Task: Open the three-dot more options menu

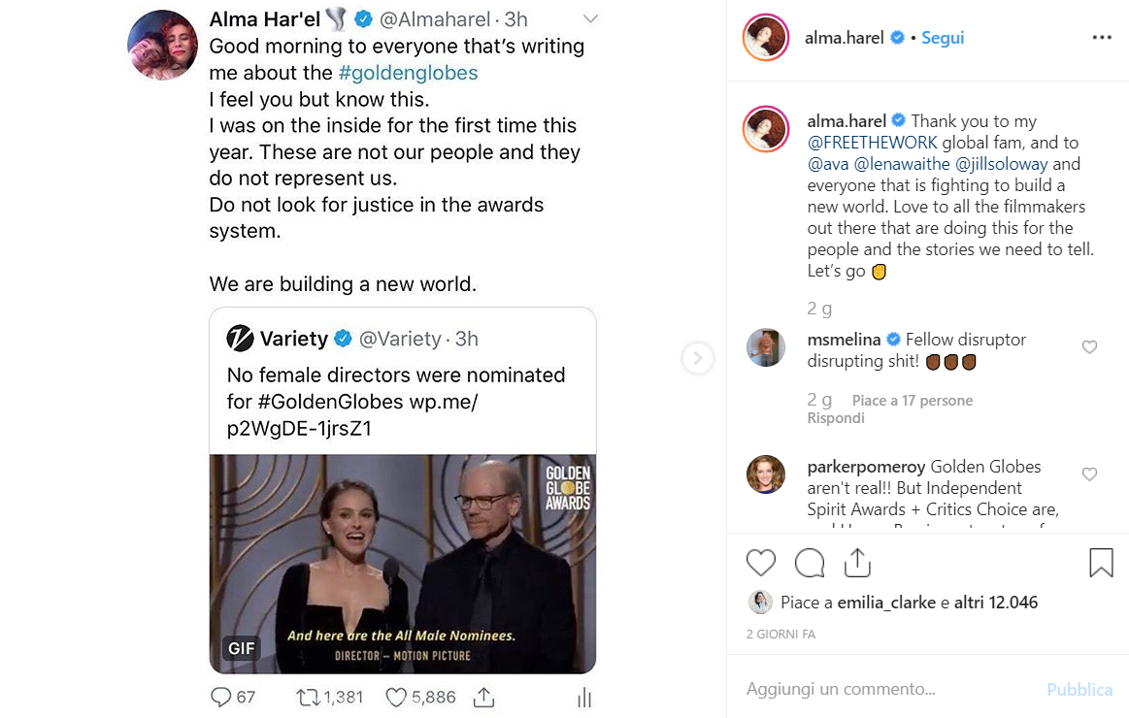Action: (x=1102, y=38)
